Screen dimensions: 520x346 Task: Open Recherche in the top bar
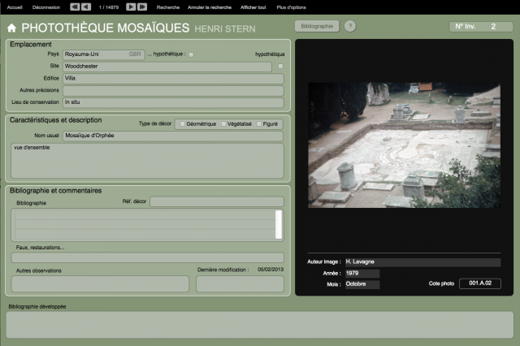168,7
